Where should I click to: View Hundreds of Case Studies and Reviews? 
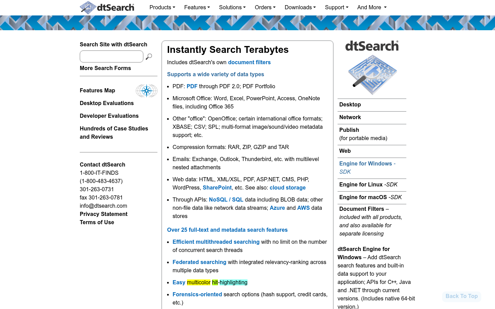click(x=114, y=133)
